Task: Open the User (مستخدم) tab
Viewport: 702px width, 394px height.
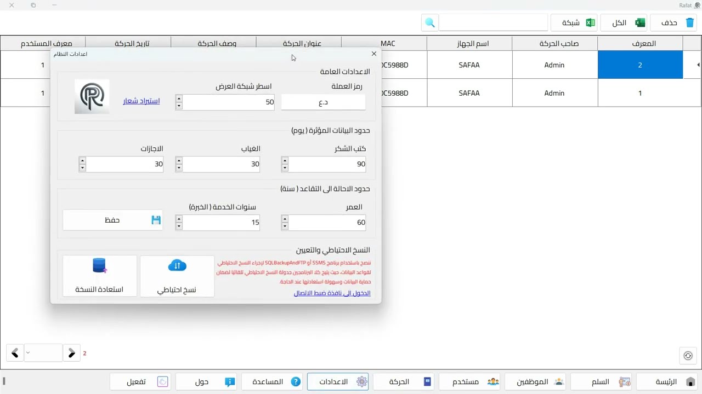Action: coord(469,382)
